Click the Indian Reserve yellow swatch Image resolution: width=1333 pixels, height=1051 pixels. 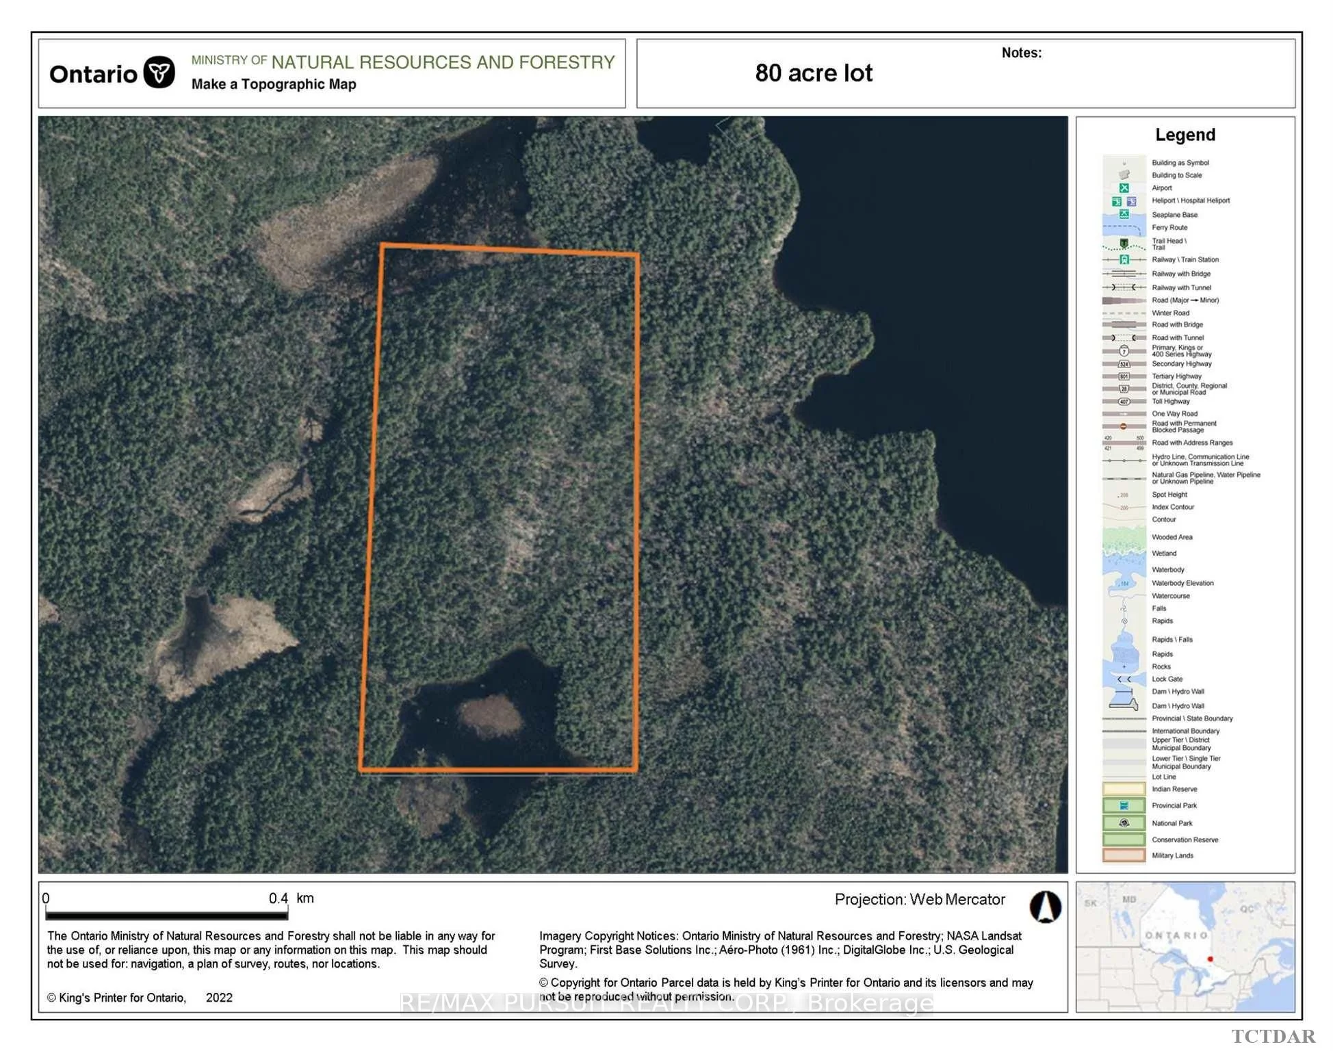click(1124, 788)
